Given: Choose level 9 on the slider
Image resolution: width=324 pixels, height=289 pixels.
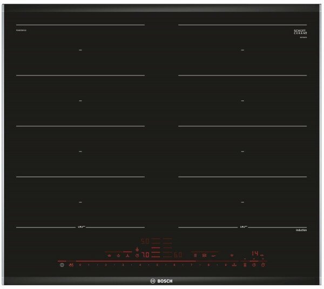Looking at the screenshot, I should coord(226,265).
